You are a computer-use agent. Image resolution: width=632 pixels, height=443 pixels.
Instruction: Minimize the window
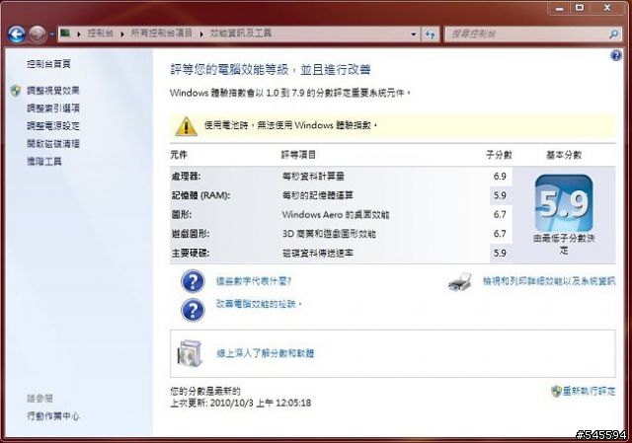[560, 8]
